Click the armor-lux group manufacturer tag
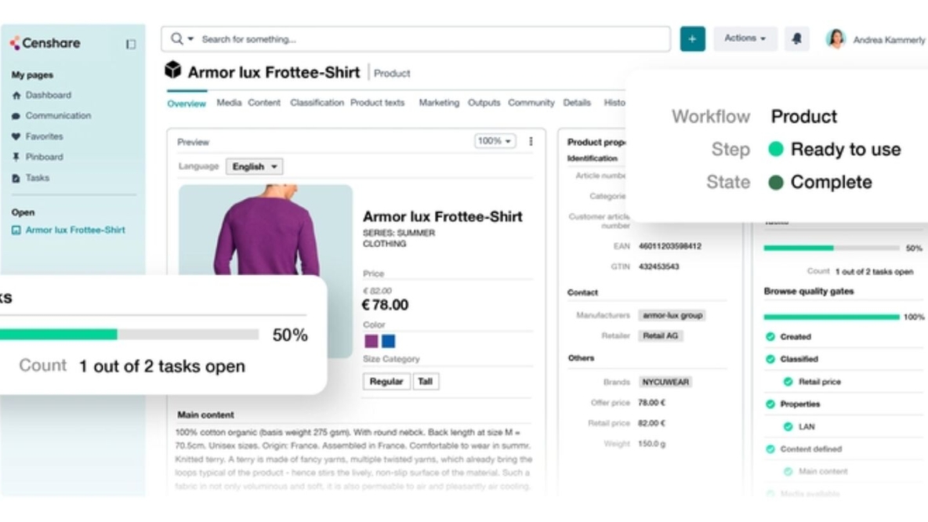The image size is (928, 522). 672,315
